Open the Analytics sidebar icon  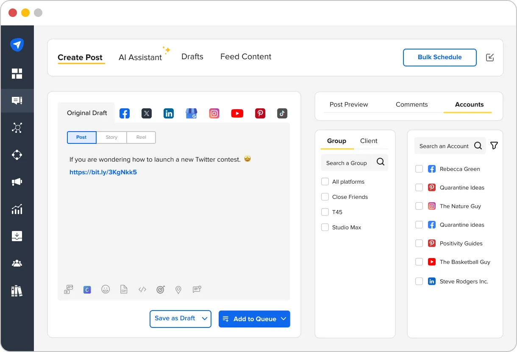click(x=17, y=209)
